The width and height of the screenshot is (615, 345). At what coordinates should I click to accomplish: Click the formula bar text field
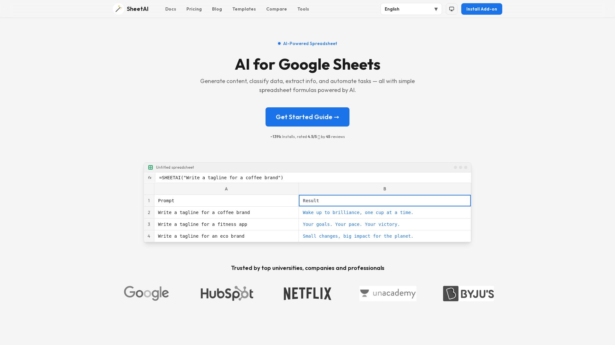click(x=313, y=178)
